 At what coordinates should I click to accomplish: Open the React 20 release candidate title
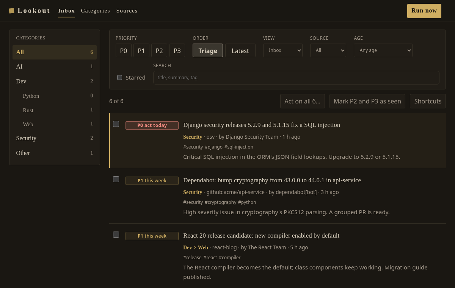point(261,236)
